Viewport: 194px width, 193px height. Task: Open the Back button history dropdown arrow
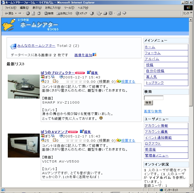tap(16, 13)
